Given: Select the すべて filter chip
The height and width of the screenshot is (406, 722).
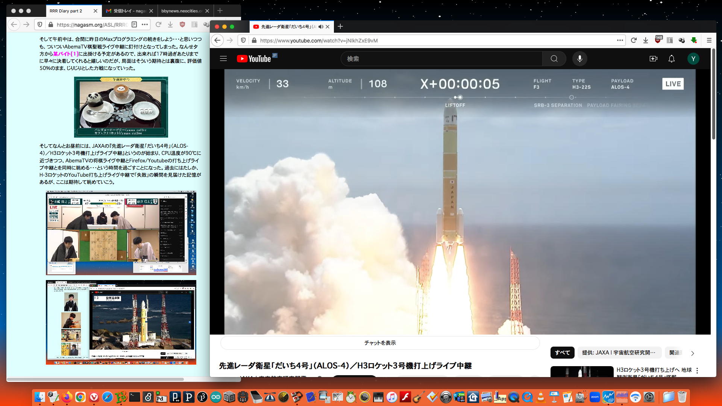Looking at the screenshot, I should point(562,353).
